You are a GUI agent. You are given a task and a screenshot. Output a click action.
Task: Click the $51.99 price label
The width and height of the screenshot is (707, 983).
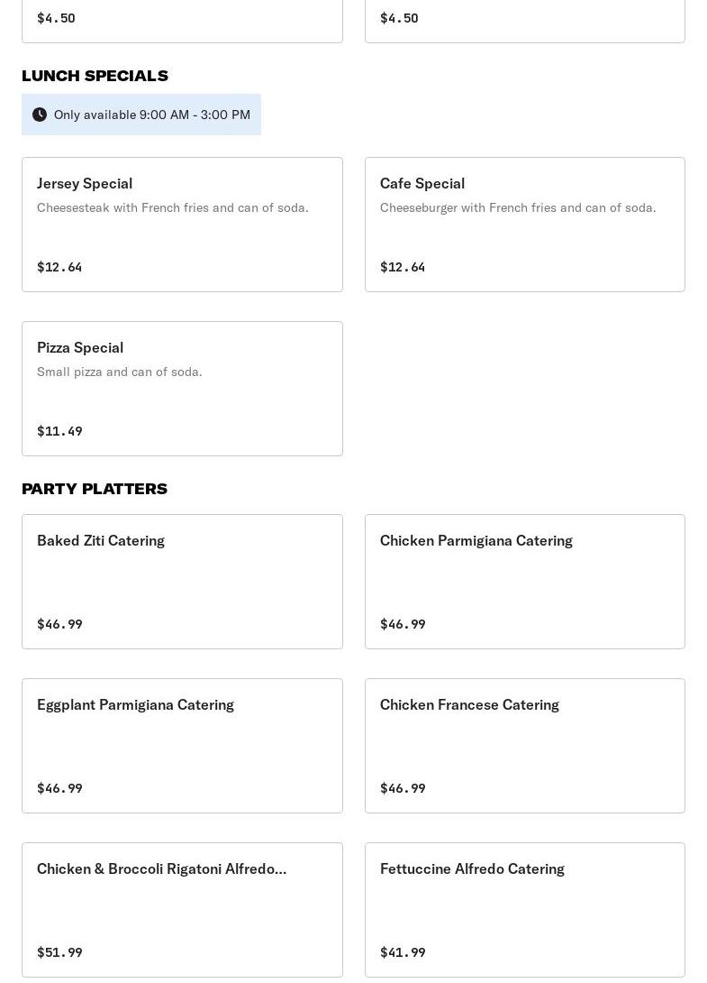pyautogui.click(x=59, y=952)
